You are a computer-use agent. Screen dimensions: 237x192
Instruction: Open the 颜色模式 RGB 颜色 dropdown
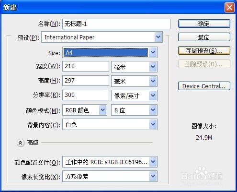85,110
